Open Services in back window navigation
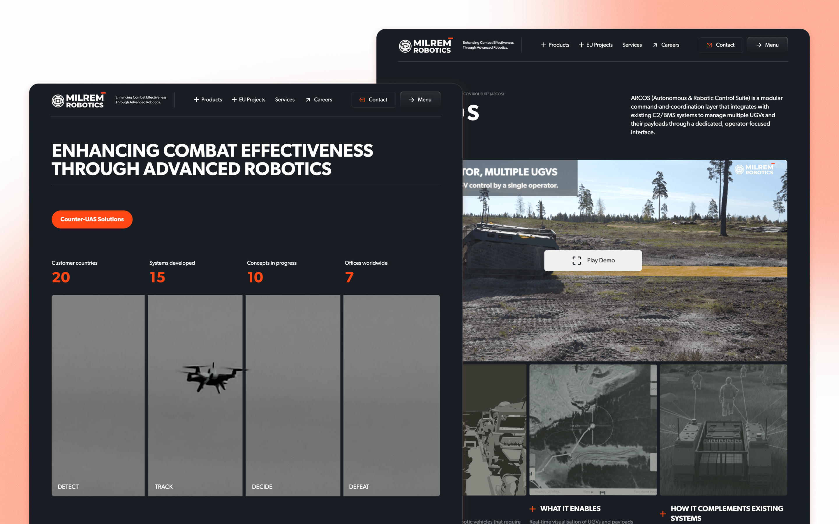This screenshot has width=839, height=524. click(632, 45)
